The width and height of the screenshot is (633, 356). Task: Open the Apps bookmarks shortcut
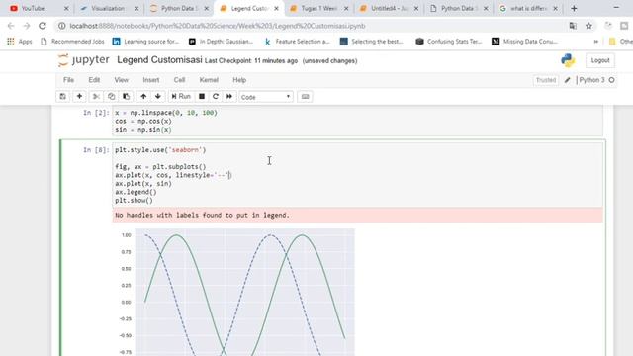coord(20,42)
